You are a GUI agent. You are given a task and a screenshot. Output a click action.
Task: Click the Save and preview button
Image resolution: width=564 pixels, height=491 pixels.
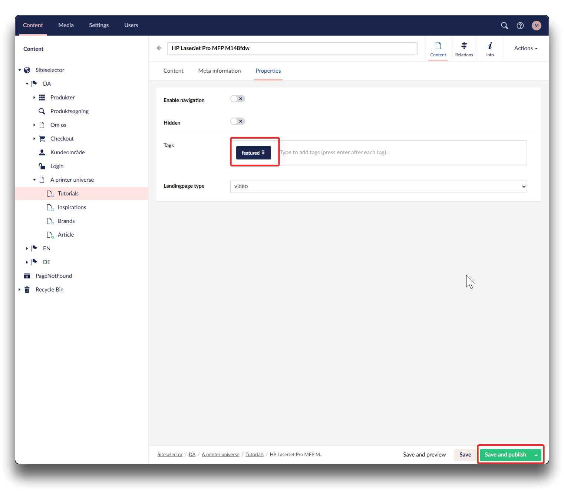[424, 455]
